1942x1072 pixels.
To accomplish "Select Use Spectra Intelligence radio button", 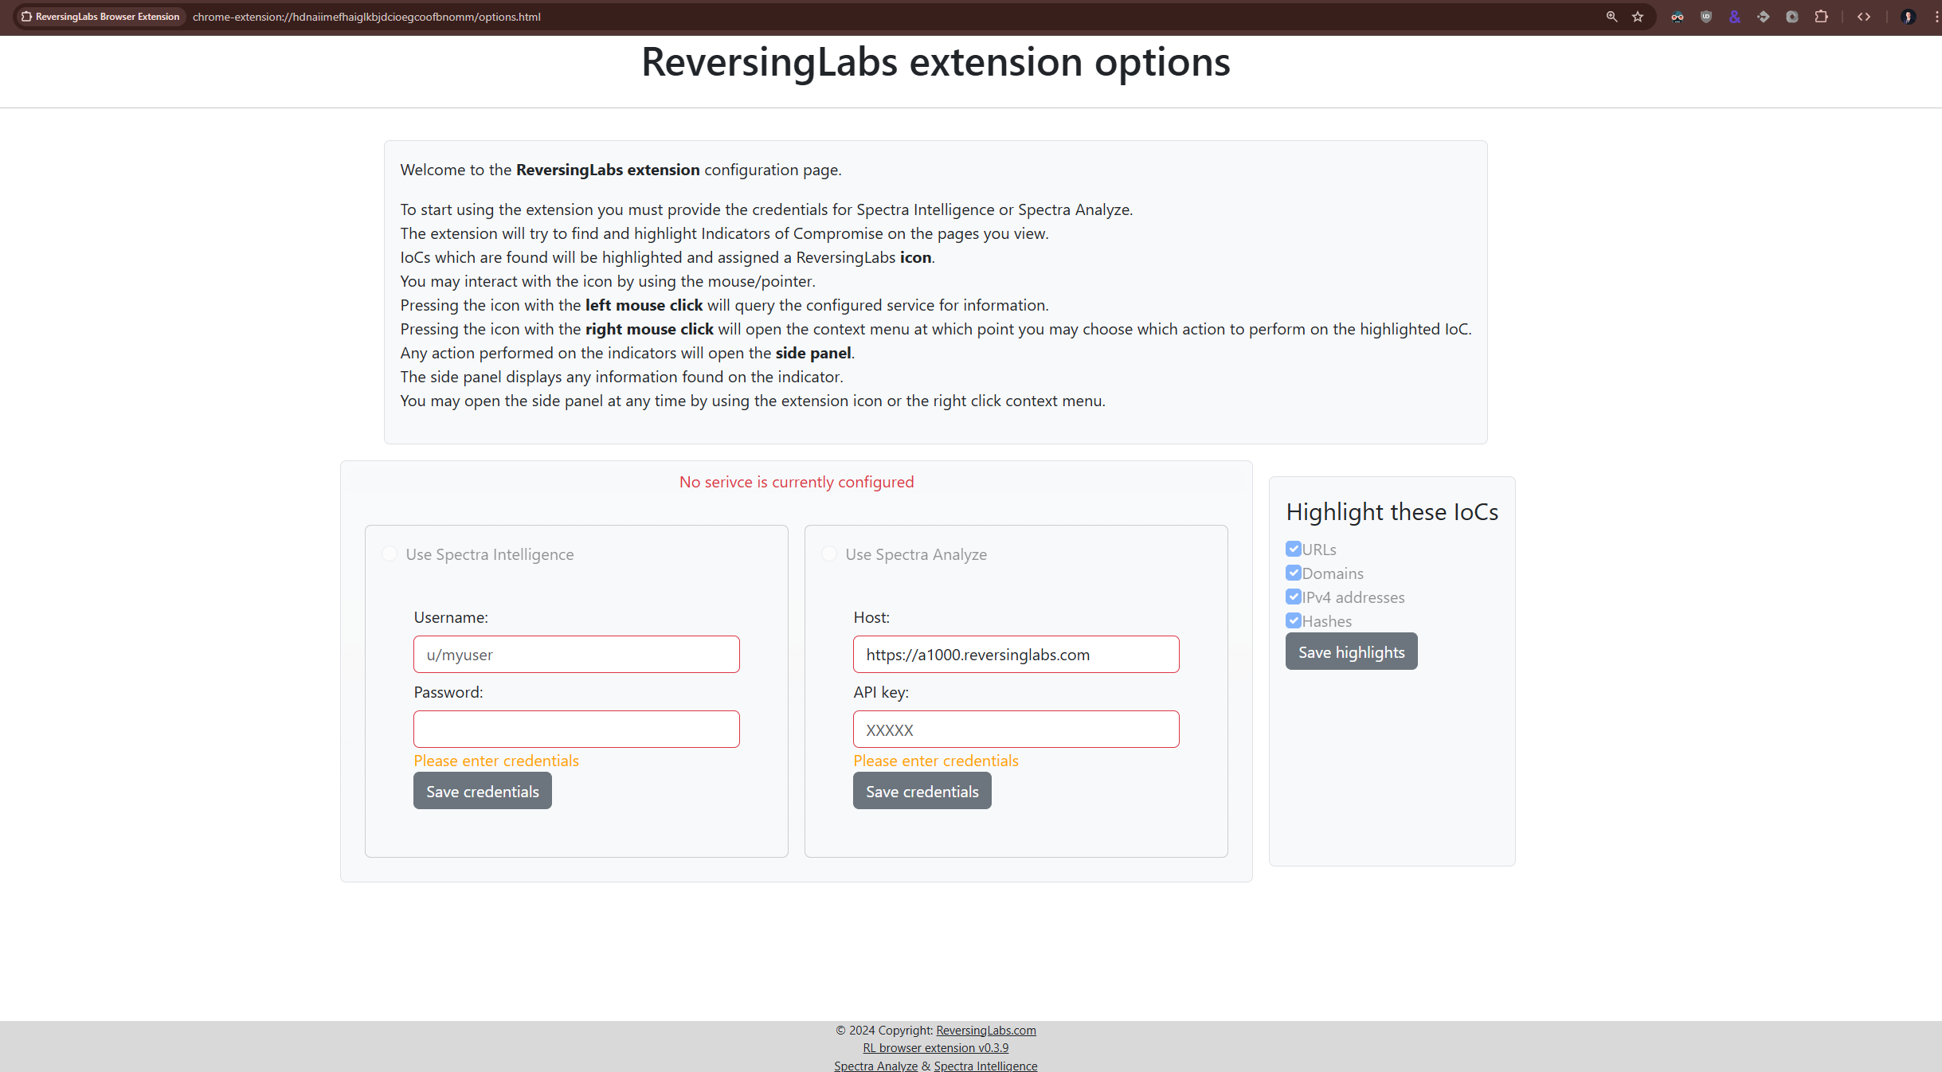I will pyautogui.click(x=390, y=554).
